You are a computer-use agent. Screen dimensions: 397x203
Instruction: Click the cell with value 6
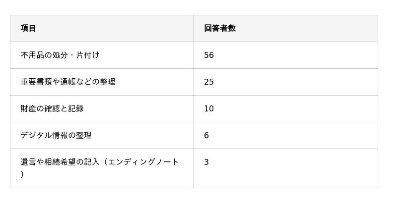[x=206, y=135]
